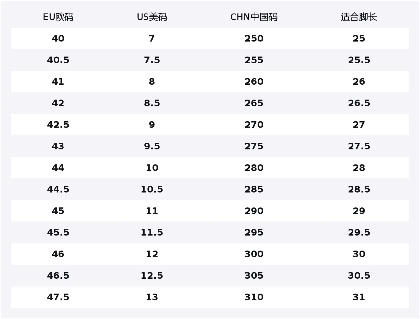Select CHN size 250 cell
Viewport: 420px width, 319px height.
click(x=254, y=38)
